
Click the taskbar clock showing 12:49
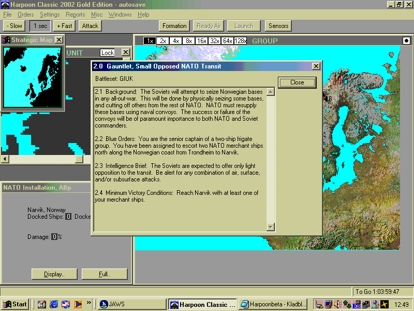(402, 305)
